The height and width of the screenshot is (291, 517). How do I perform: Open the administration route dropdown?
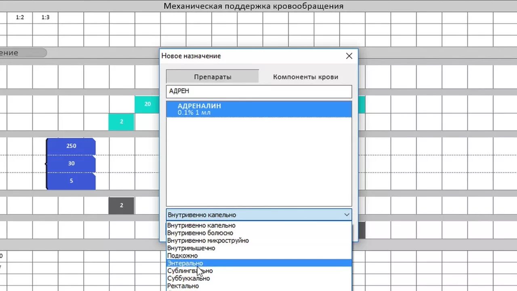[x=346, y=215]
